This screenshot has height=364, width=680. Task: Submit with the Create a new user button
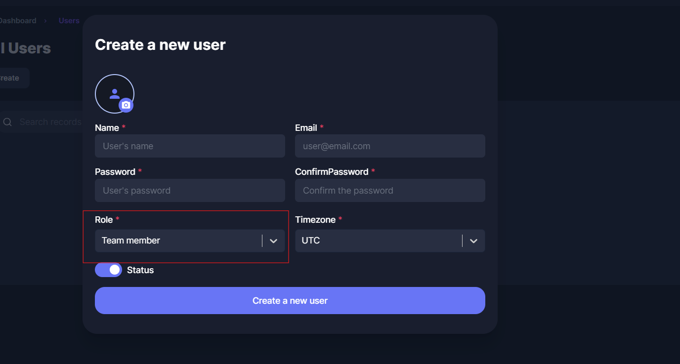click(x=290, y=301)
